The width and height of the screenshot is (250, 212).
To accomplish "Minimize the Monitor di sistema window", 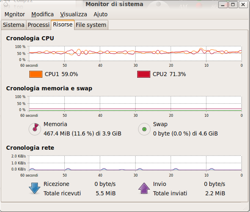I will (223, 4).
